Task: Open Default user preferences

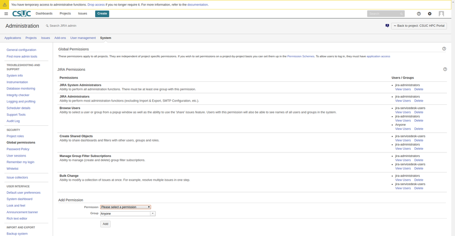Action: [24, 192]
